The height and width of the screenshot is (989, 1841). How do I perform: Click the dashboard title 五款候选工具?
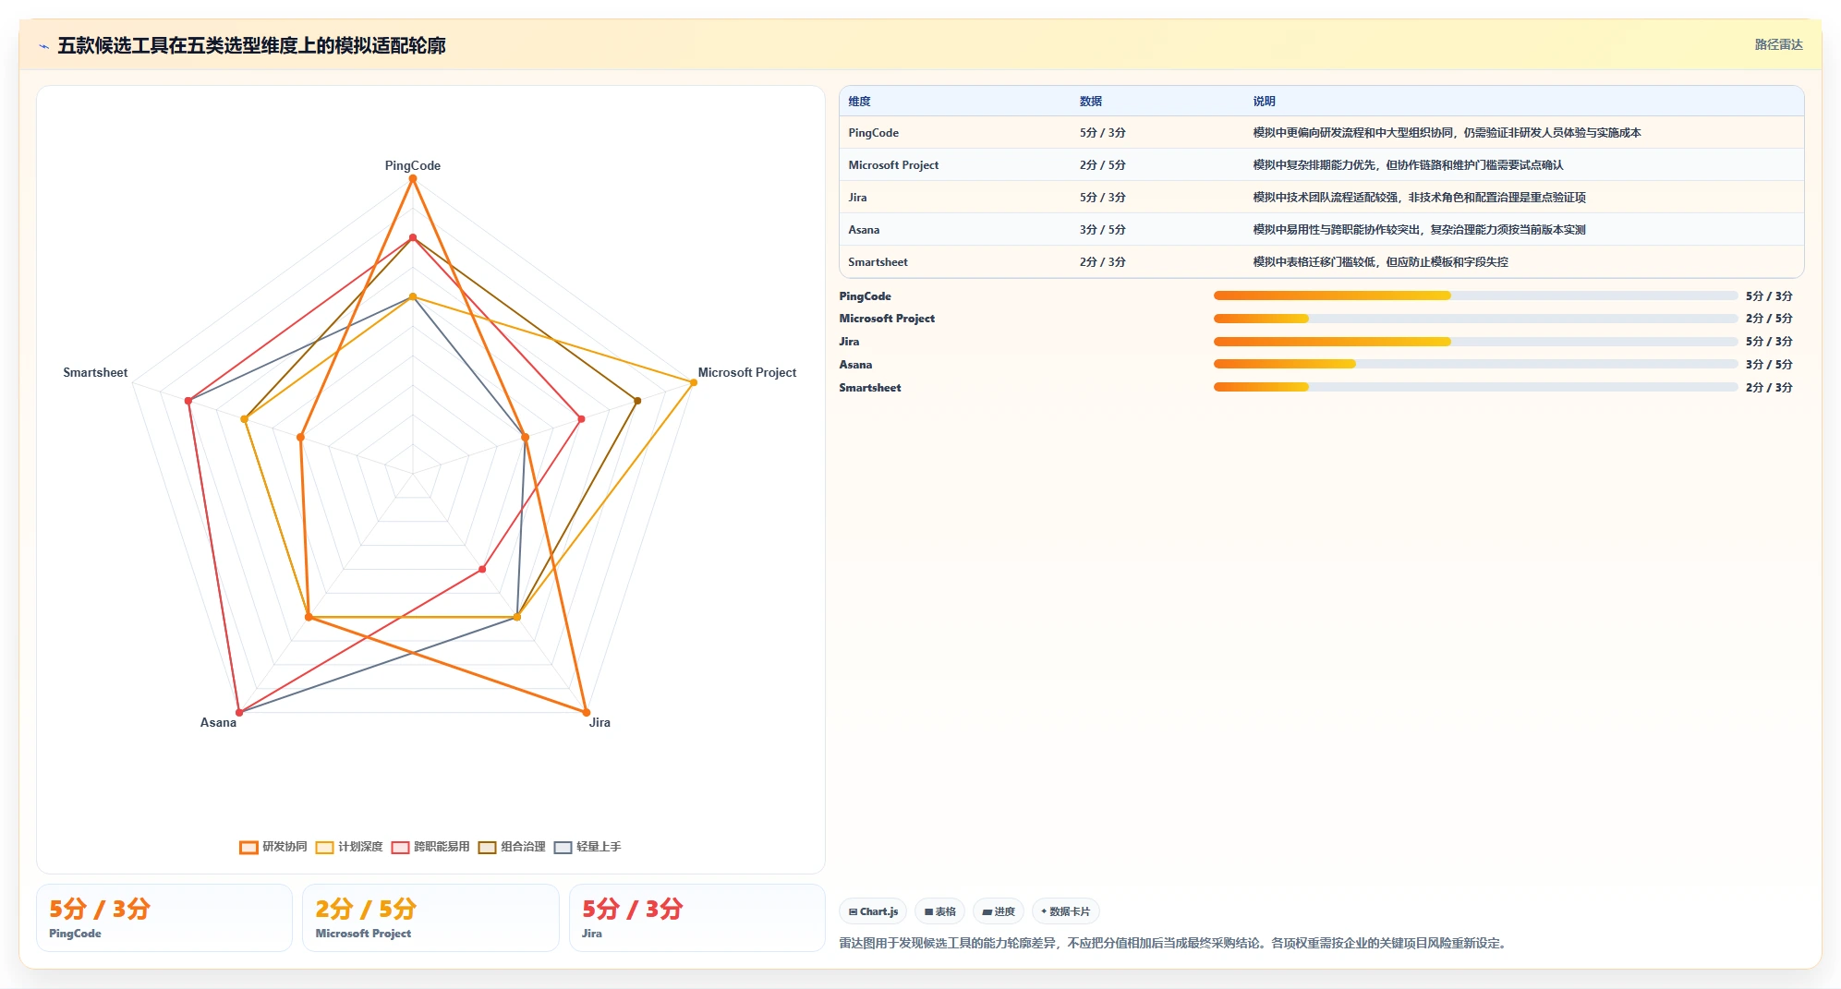click(x=251, y=46)
